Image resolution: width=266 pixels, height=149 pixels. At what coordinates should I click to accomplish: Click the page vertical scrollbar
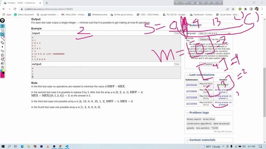(x=264, y=92)
